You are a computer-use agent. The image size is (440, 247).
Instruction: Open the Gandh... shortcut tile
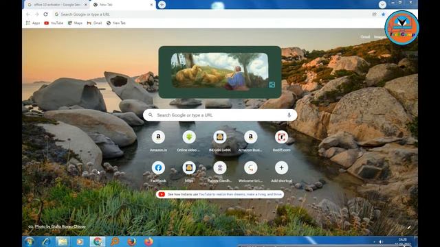(x=220, y=172)
